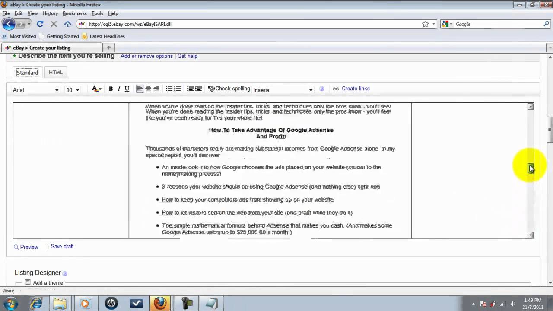Open the search engine selector dropdown

coord(448,24)
